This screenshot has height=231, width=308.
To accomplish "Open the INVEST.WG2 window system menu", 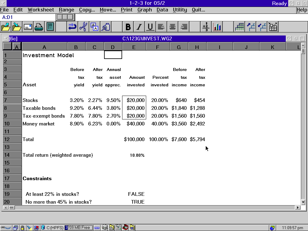I will tap(5, 38).
